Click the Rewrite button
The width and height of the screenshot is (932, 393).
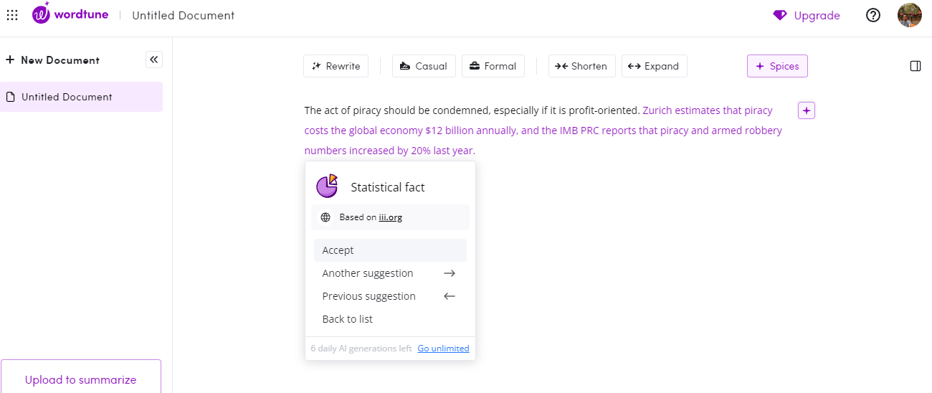tap(336, 66)
